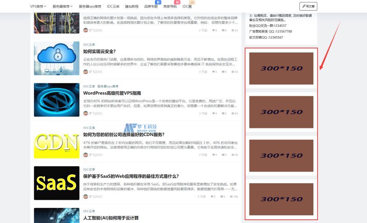This screenshot has width=367, height=223.
Task: Click heart icon on the SaaS article row
Action: click(212, 197)
